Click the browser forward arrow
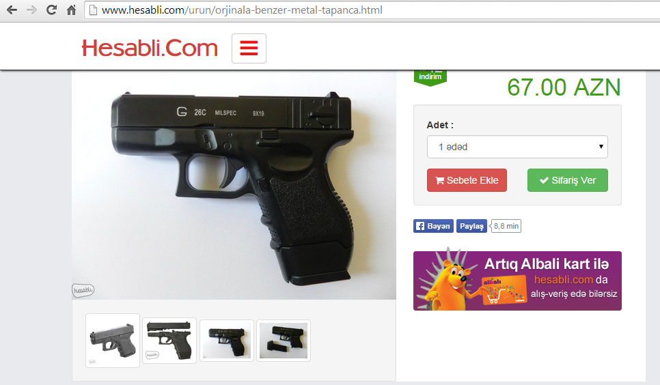Screen dimensions: 660x385 coord(31,10)
